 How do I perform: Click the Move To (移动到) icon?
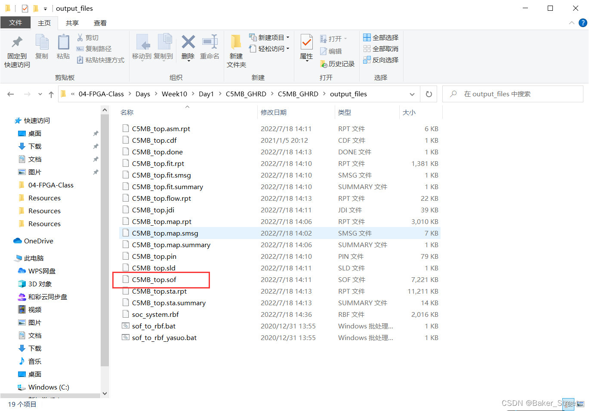[142, 42]
